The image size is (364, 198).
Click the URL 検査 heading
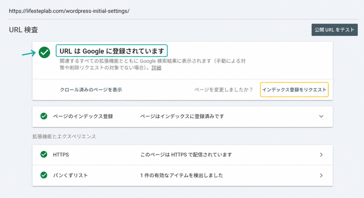tap(23, 30)
